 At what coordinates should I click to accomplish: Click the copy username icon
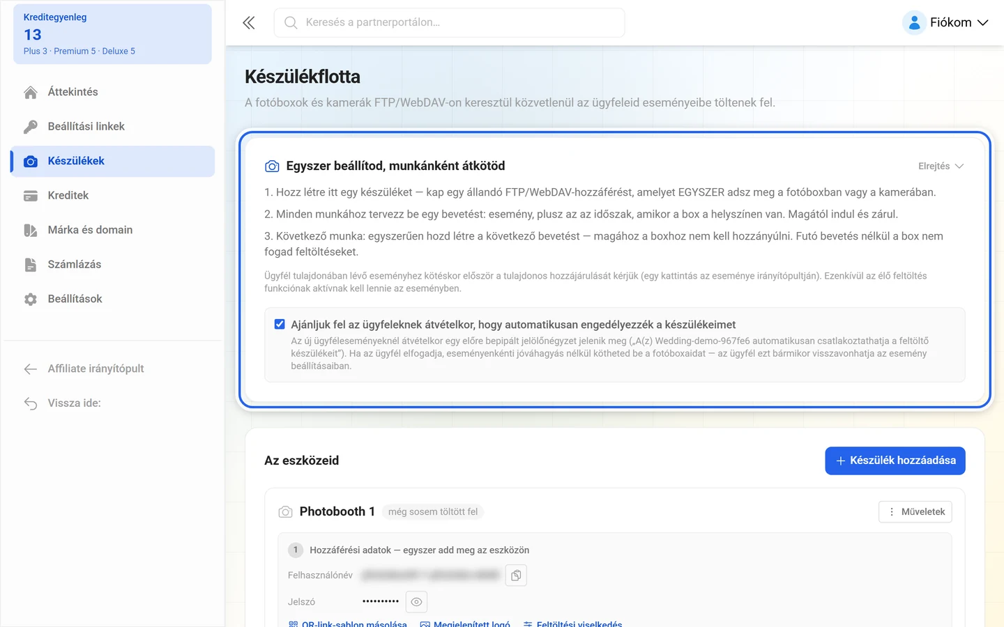point(516,575)
